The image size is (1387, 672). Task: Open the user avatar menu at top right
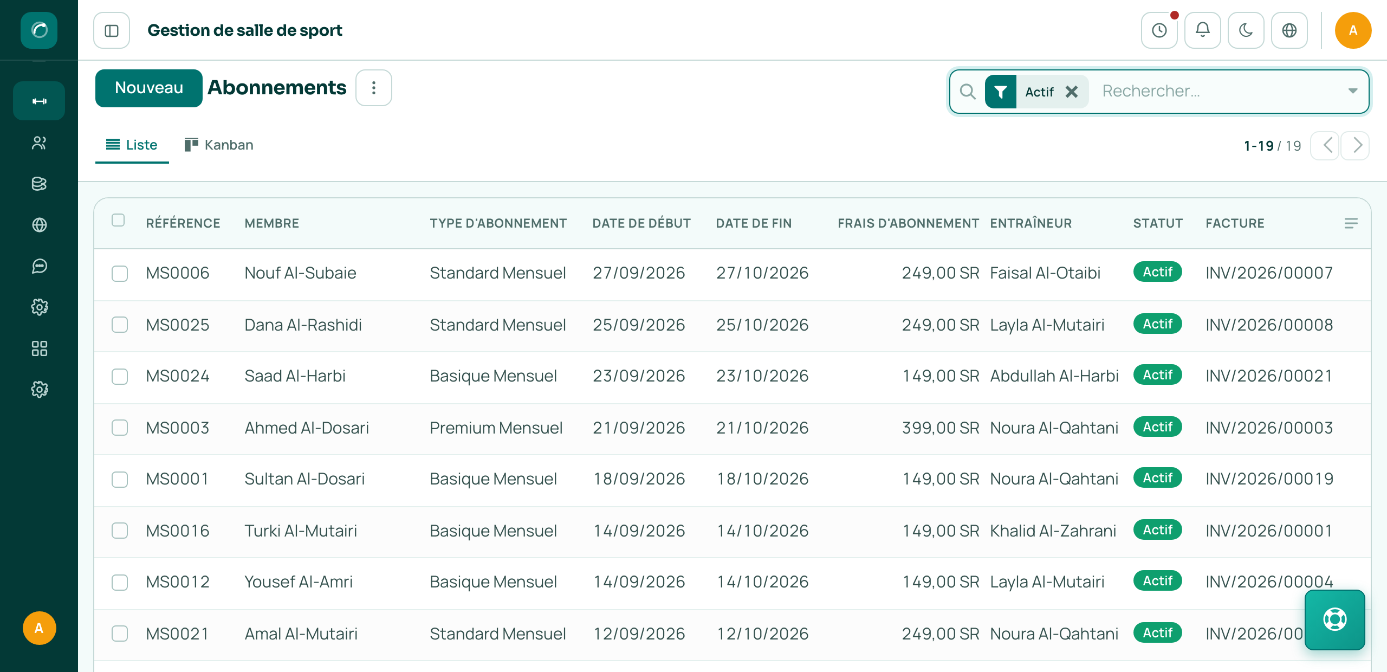click(1353, 30)
